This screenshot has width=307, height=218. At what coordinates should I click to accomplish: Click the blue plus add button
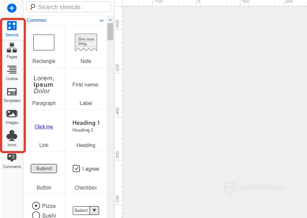[x=12, y=8]
